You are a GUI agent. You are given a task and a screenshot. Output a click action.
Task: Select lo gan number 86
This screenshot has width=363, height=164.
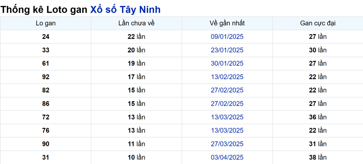point(46,104)
